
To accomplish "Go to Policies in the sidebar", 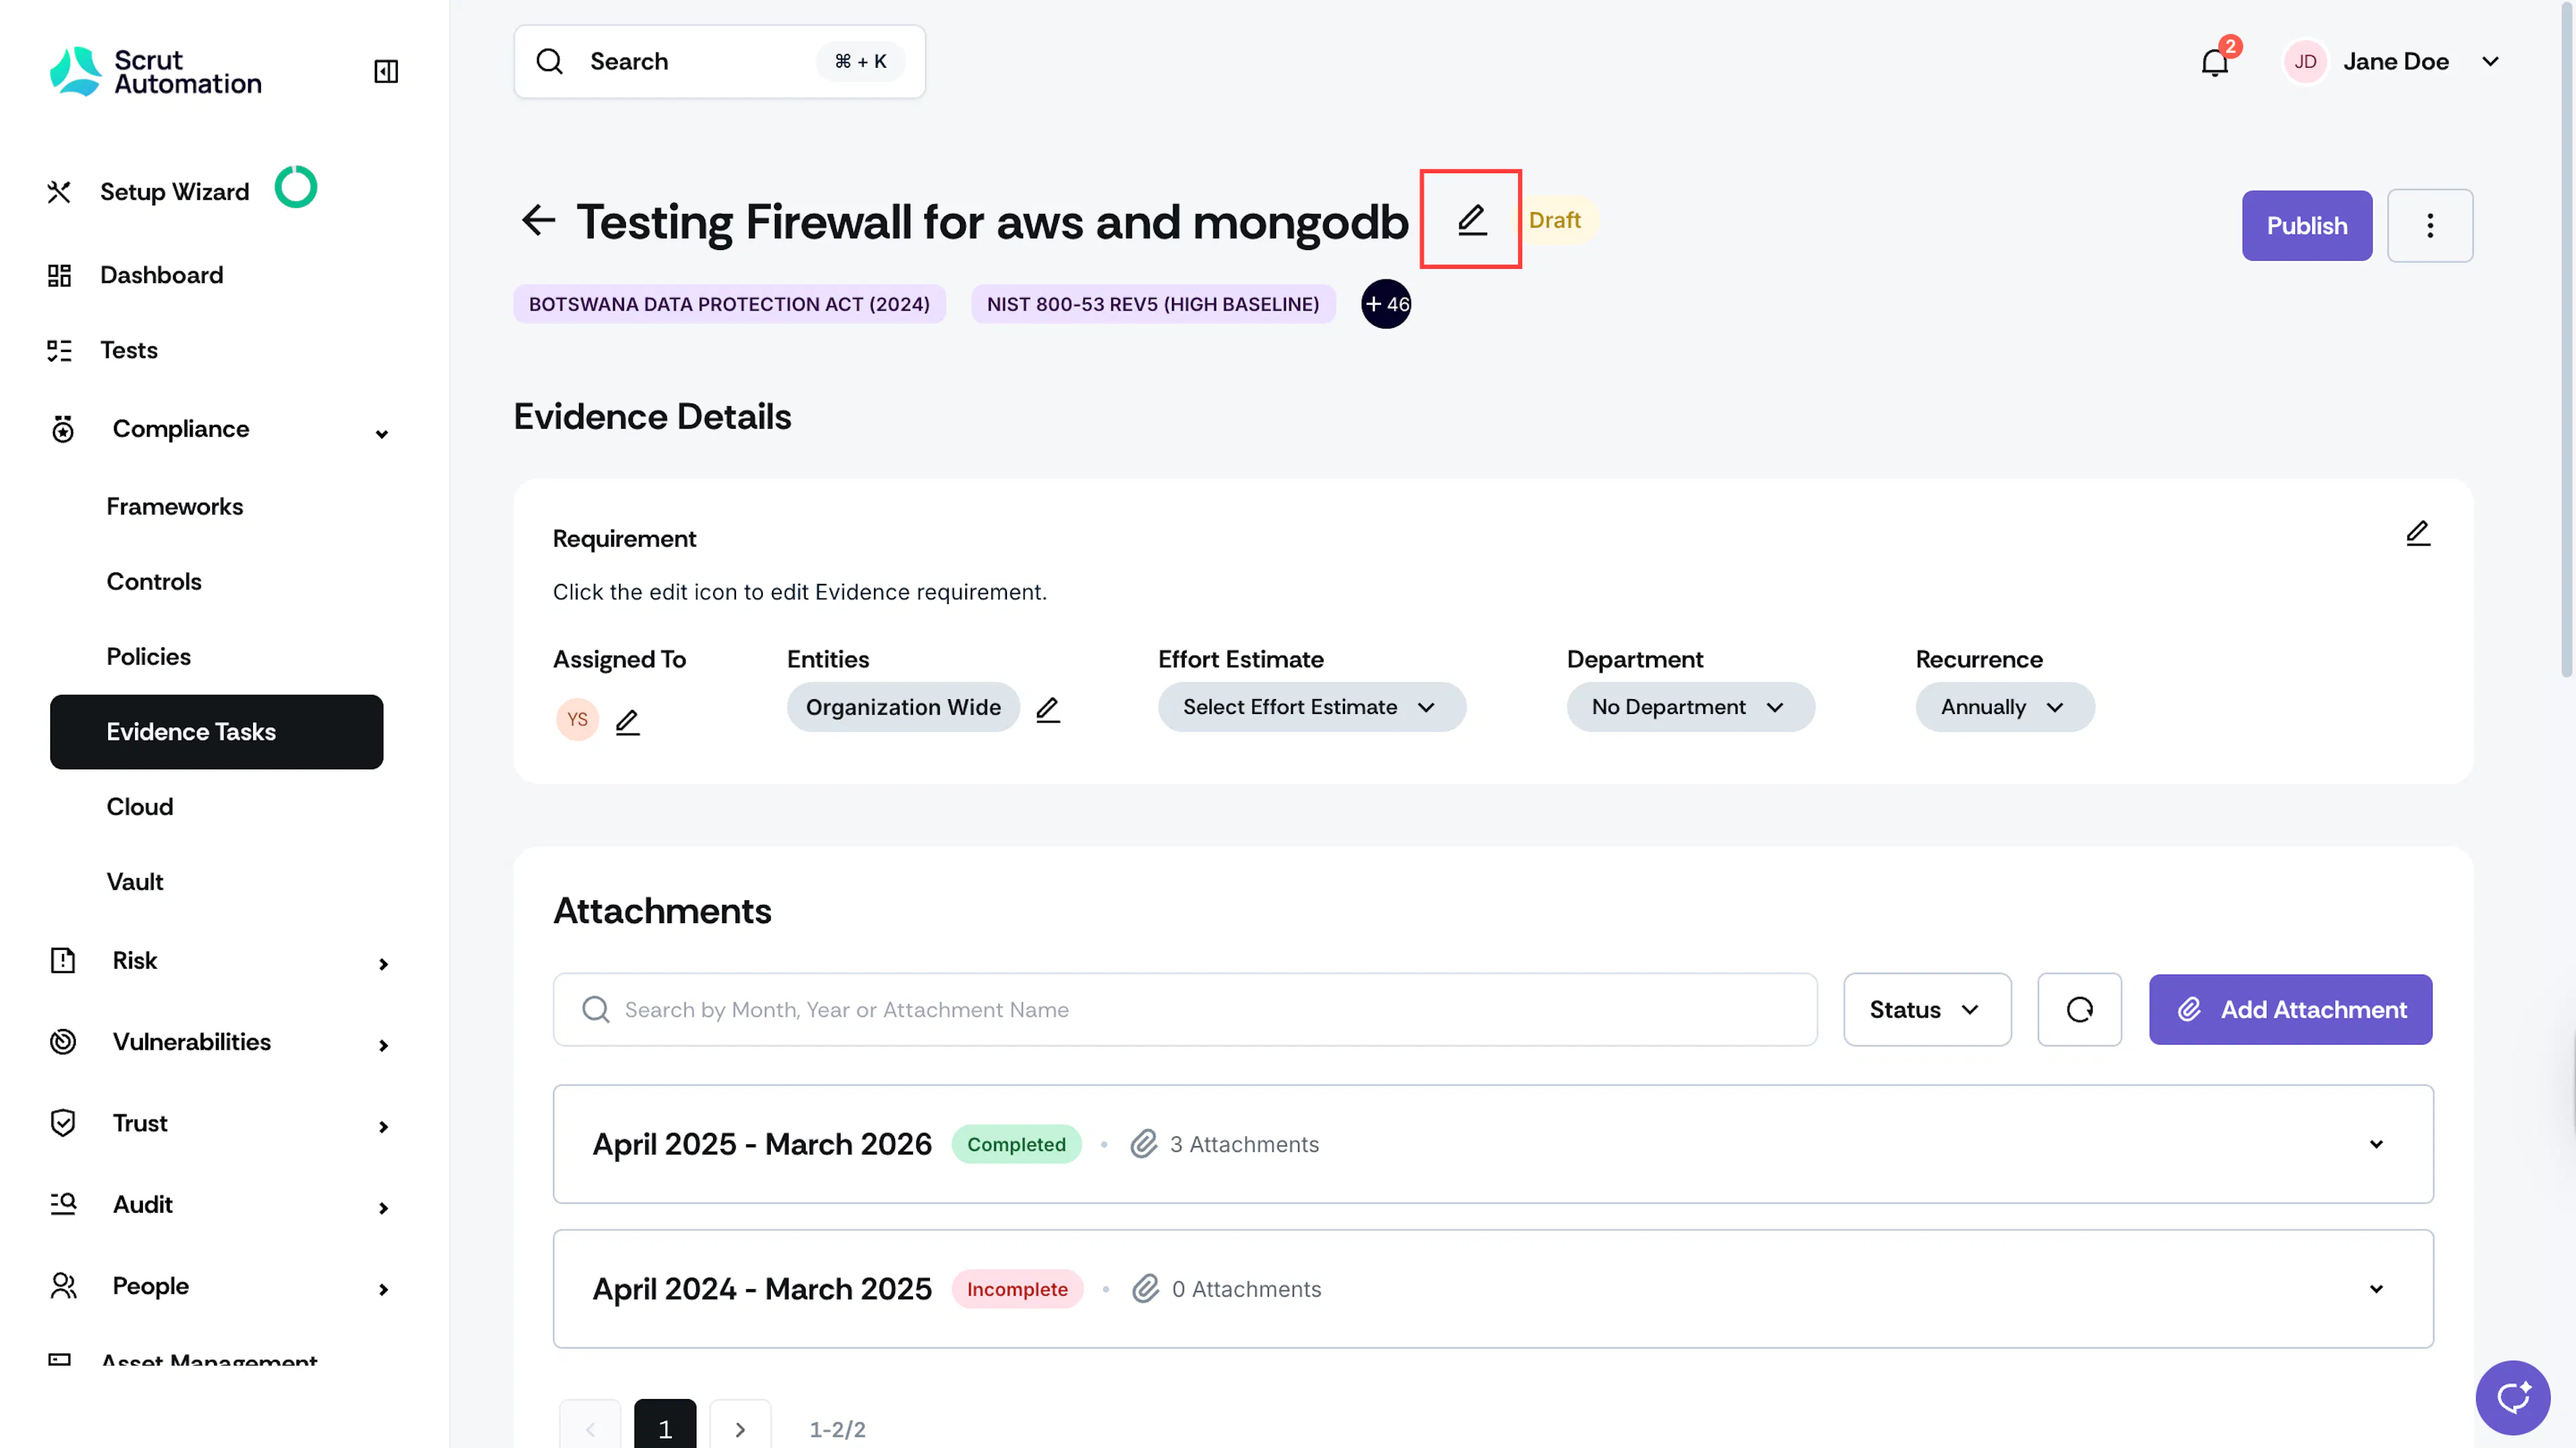I will click(x=149, y=656).
